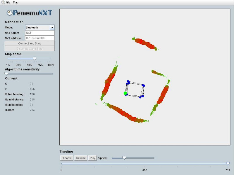Viewport: 234px width, 175px height.
Task: Click the app icon beside File menu
Action: (3, 2)
